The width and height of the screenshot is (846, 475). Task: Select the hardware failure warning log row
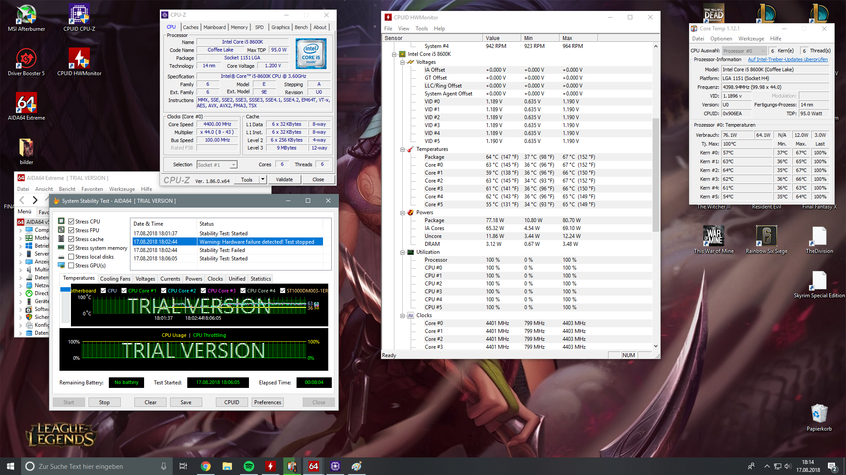[228, 242]
